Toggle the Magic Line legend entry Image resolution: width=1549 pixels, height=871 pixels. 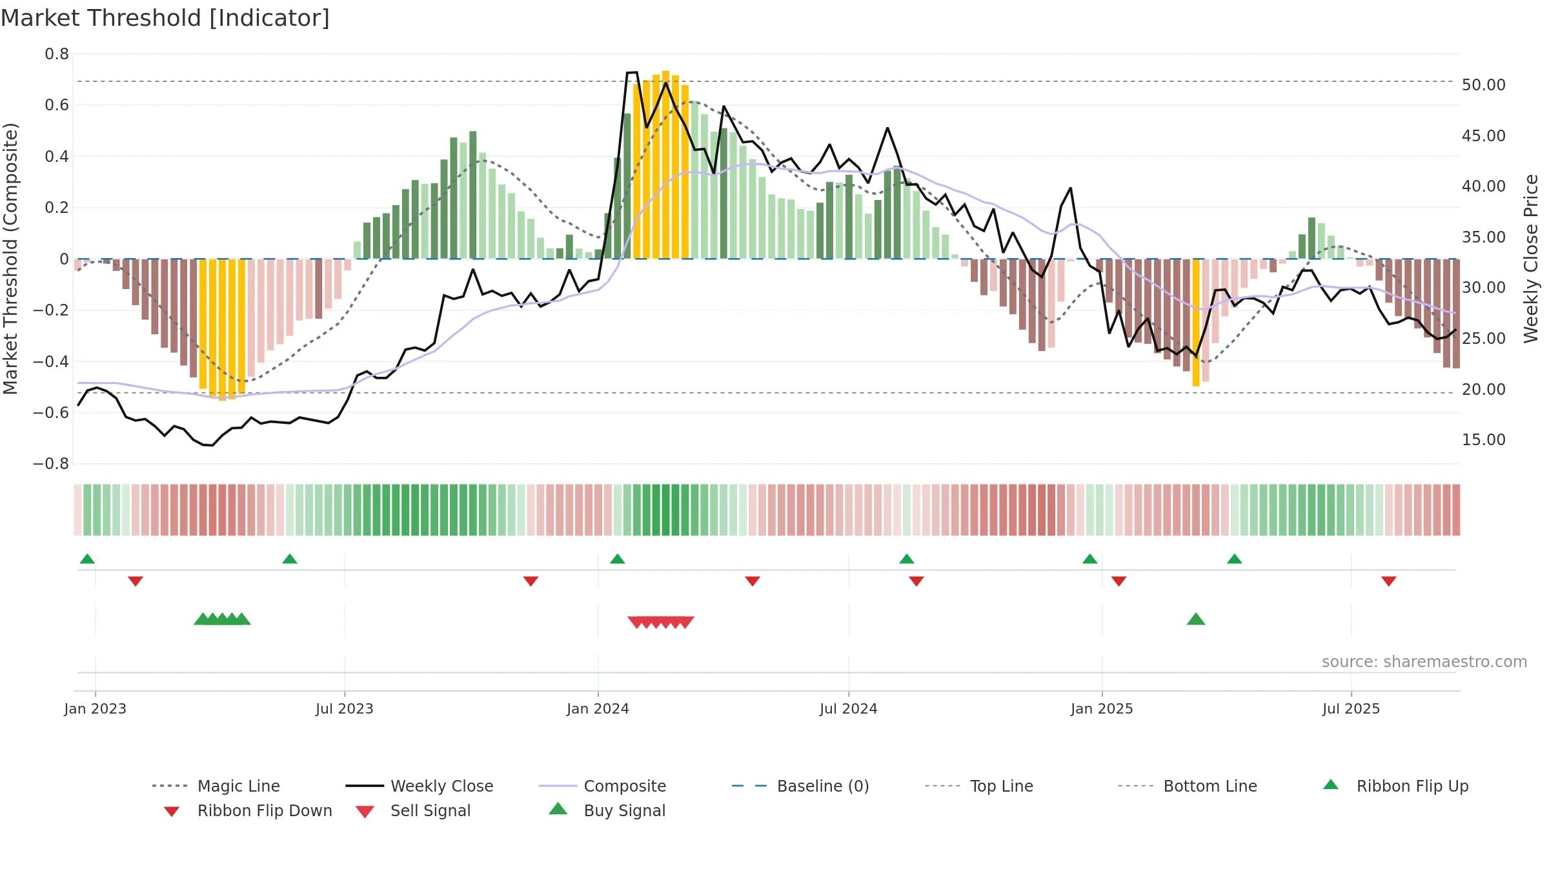(x=216, y=786)
